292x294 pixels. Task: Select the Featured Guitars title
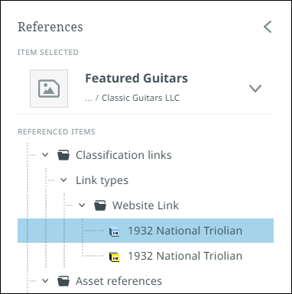tap(136, 78)
